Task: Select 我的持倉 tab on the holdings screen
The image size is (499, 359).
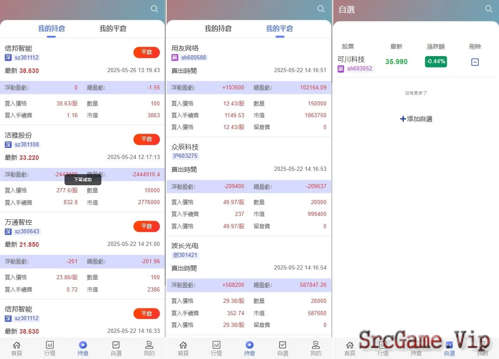Action: coord(51,29)
